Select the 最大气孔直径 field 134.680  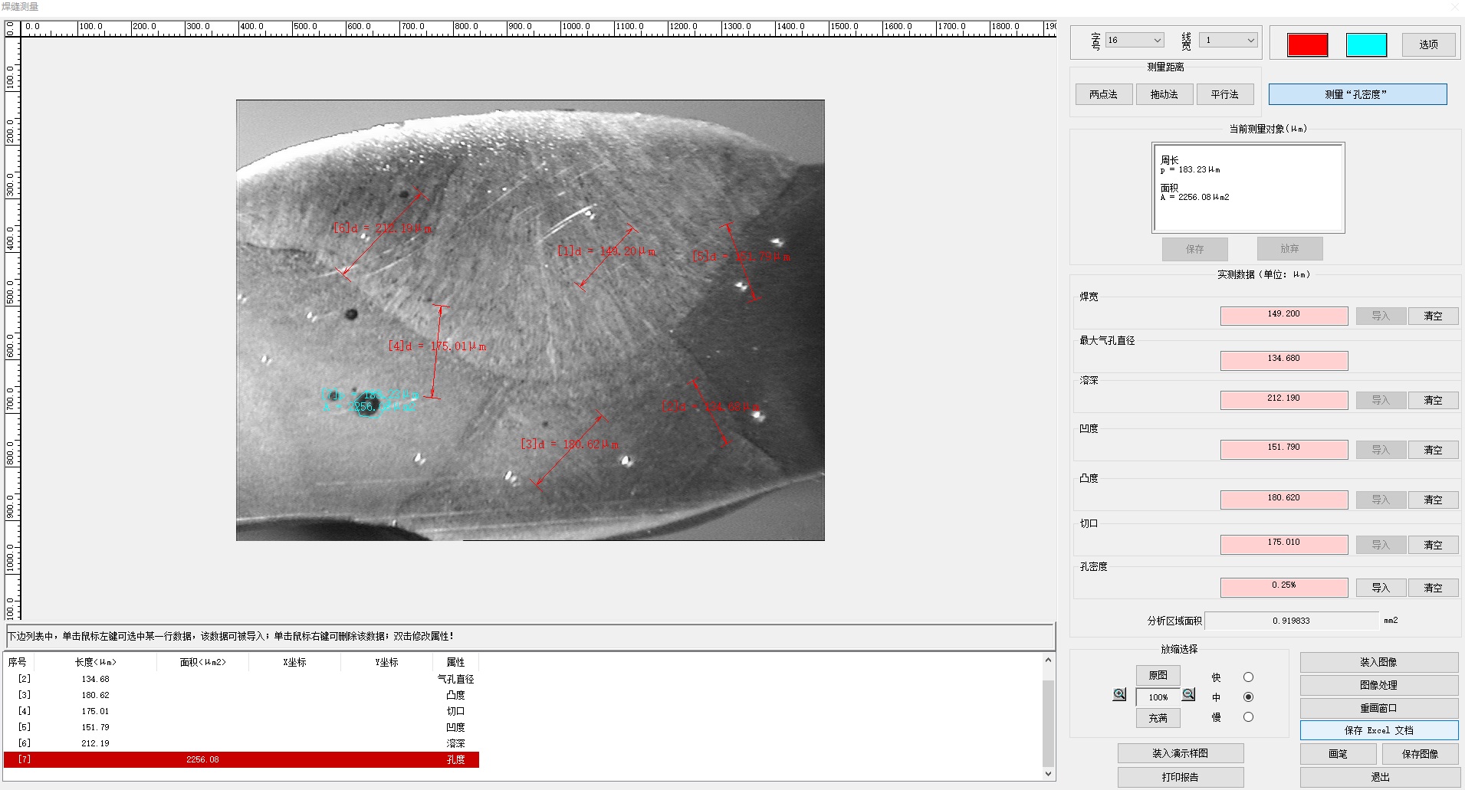click(x=1284, y=360)
